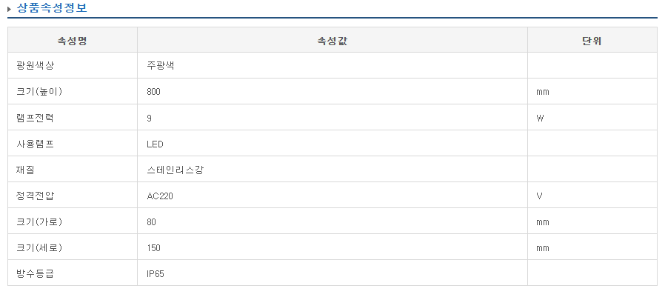Click the 상품속성정보 section heading
This screenshot has height=300, width=665.
51,8
